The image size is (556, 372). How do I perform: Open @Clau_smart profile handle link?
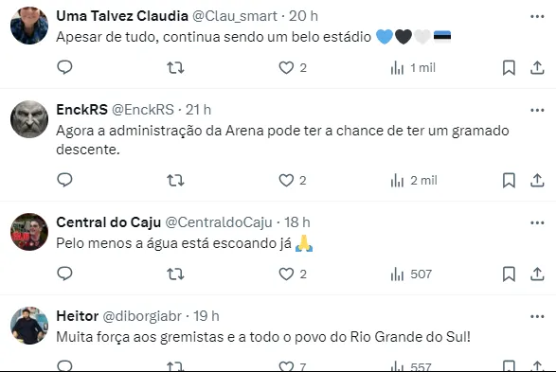pyautogui.click(x=235, y=16)
